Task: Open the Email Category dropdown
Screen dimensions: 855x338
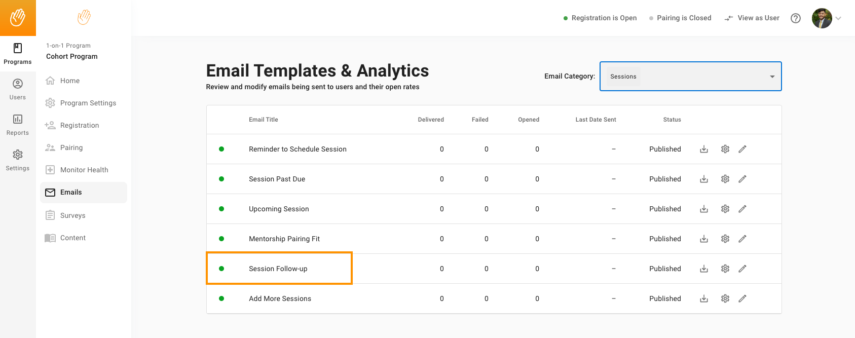Action: (x=690, y=77)
